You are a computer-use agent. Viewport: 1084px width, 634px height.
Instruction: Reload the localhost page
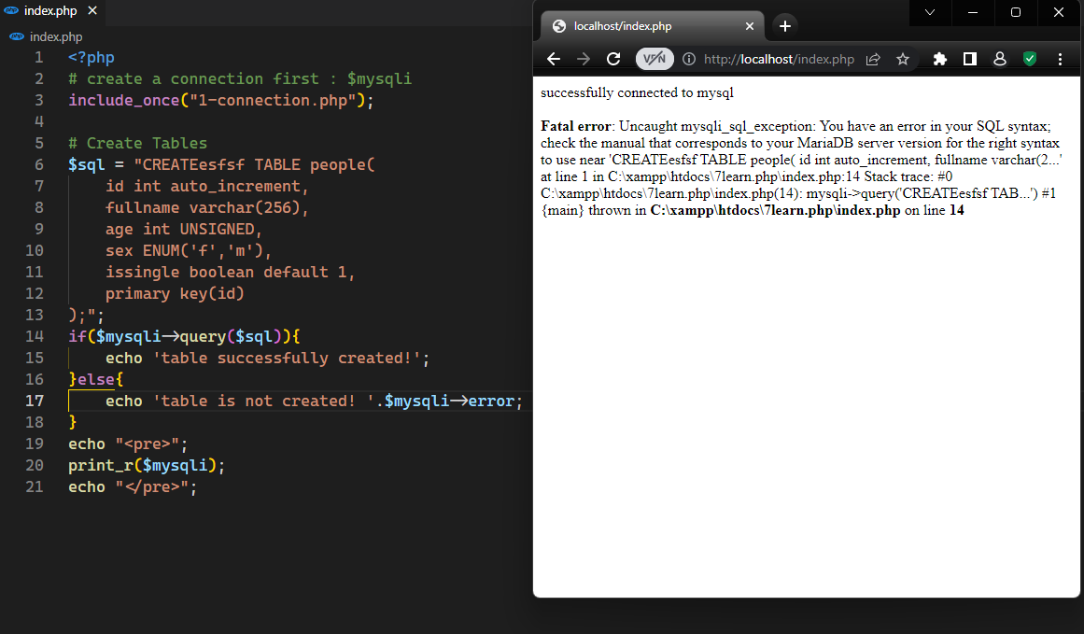(x=613, y=59)
